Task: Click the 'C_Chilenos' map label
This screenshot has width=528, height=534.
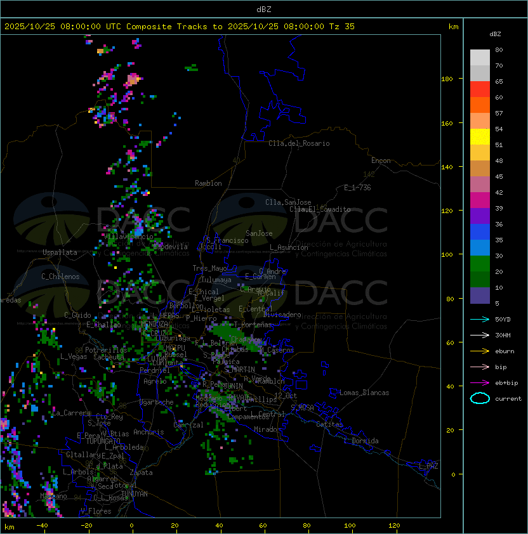Action: pyautogui.click(x=60, y=277)
